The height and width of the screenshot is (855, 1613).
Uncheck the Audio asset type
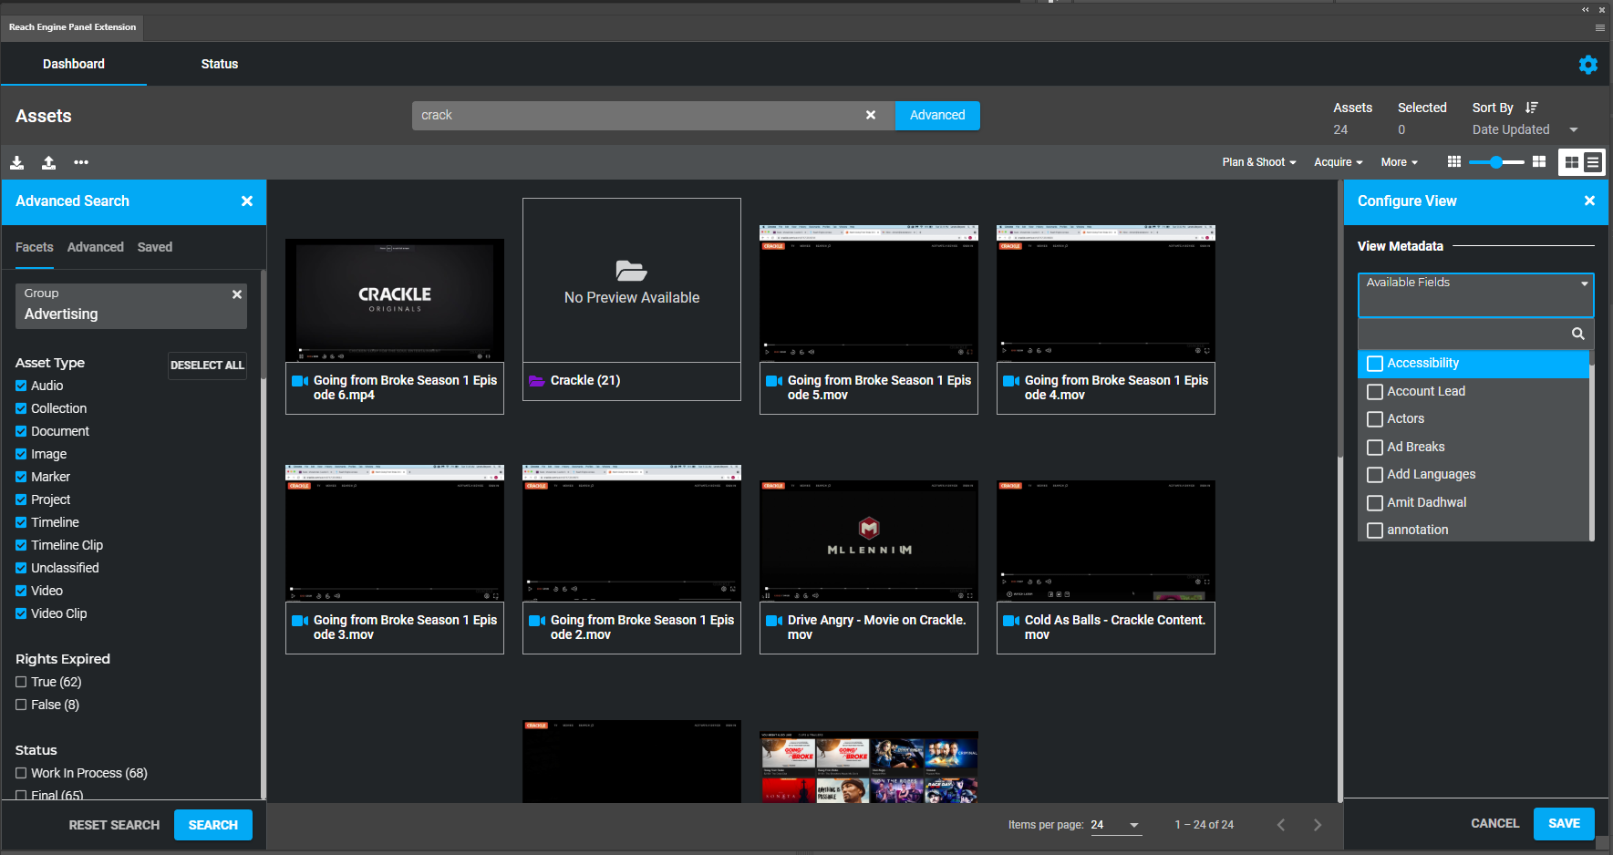[x=21, y=386]
